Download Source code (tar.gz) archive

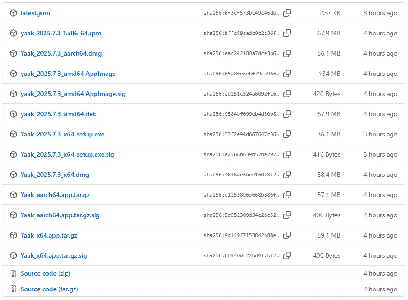(x=49, y=289)
